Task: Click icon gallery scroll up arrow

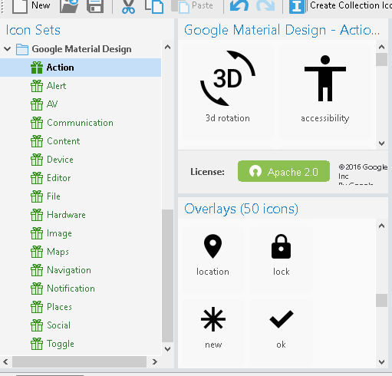Action: pos(382,47)
